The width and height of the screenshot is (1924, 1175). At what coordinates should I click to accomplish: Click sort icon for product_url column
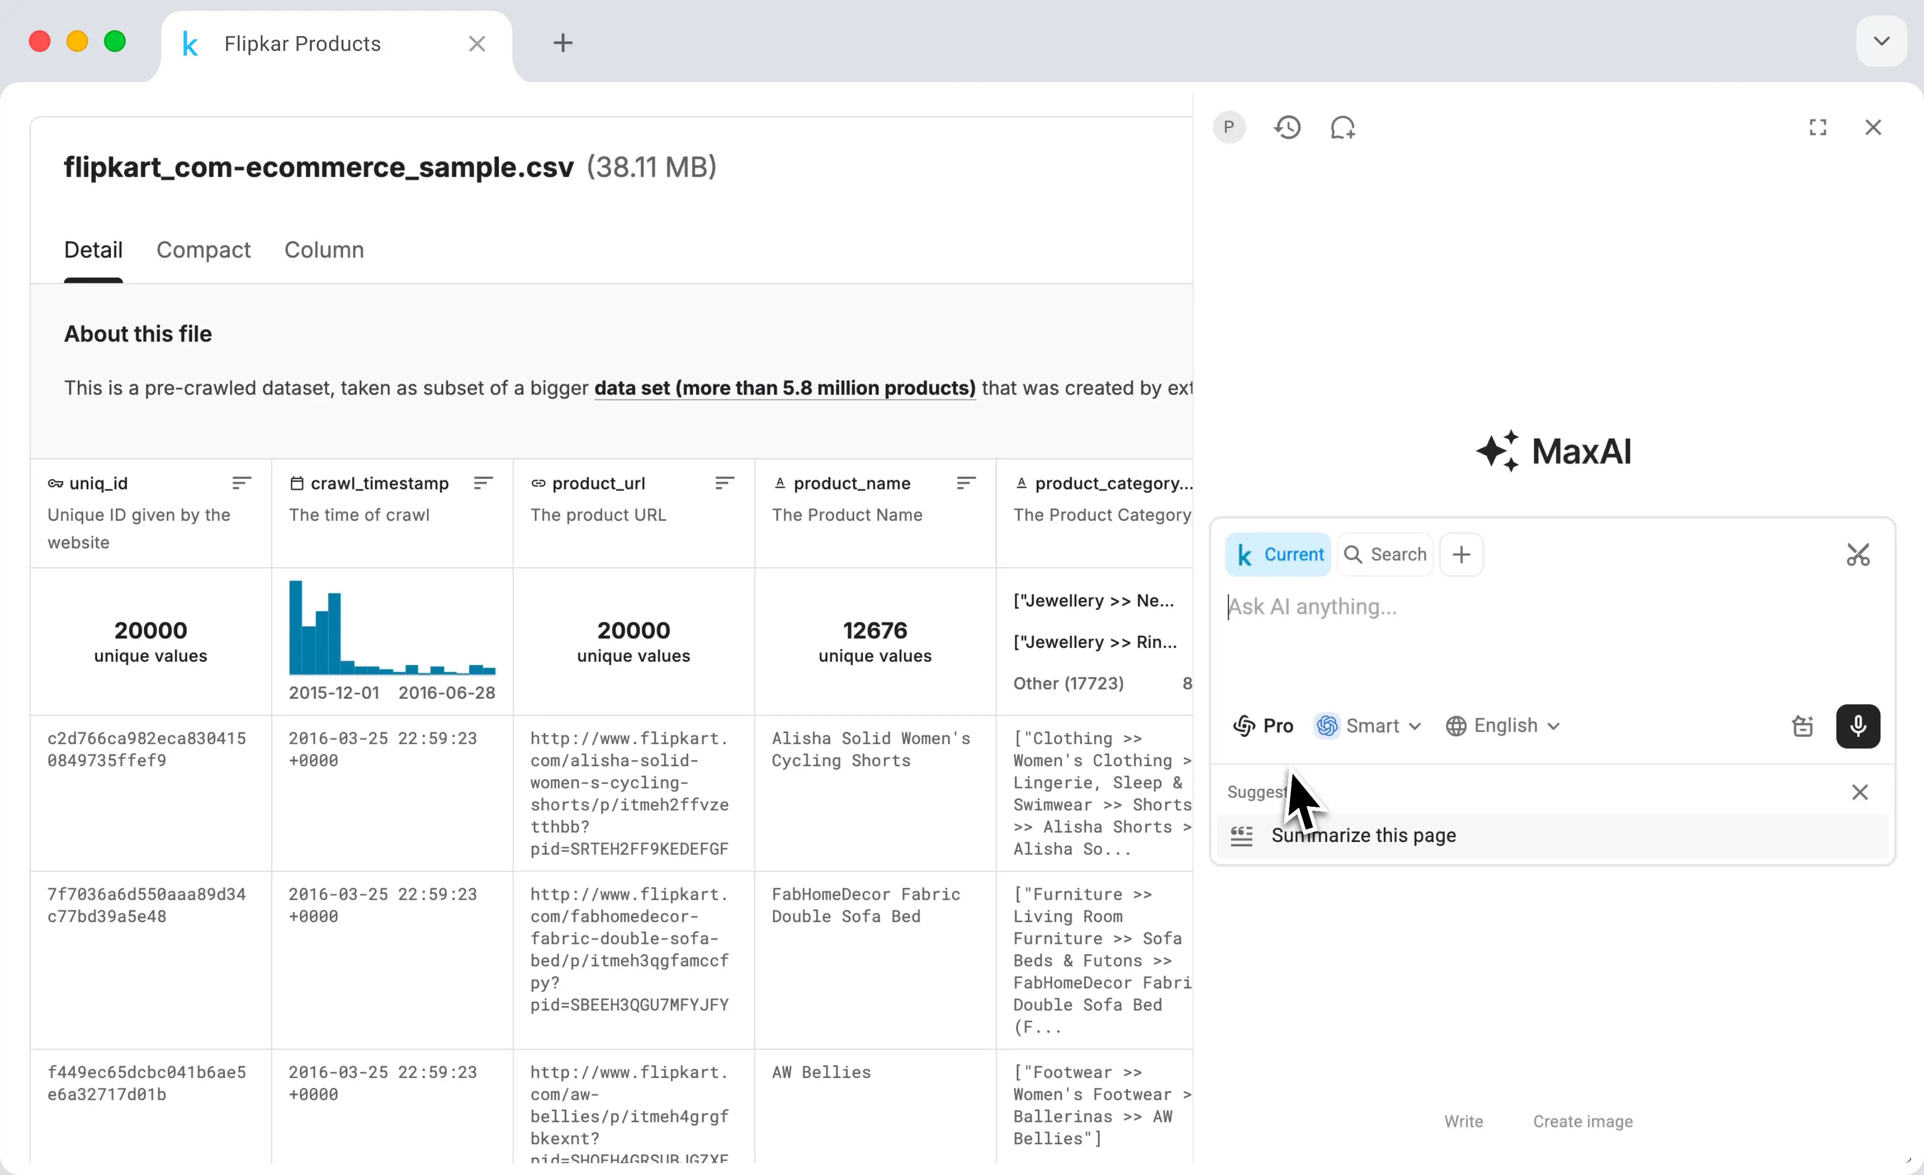click(724, 483)
